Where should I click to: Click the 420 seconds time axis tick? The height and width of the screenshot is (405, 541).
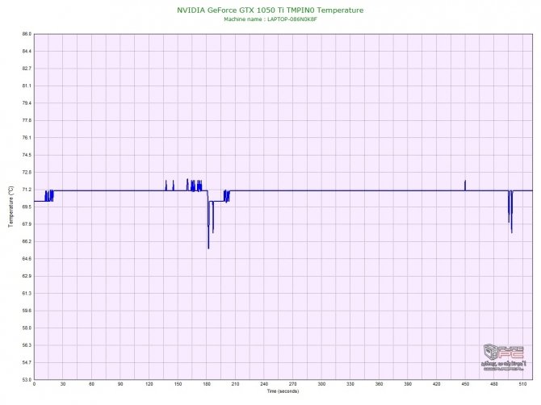tap(437, 384)
